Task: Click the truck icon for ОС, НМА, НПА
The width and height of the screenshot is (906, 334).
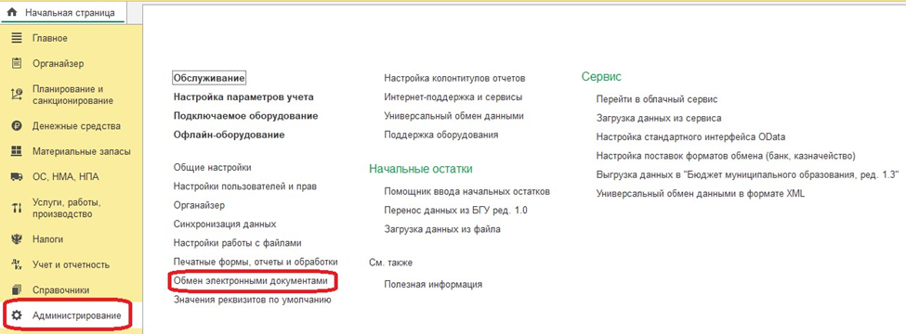Action: 16,177
